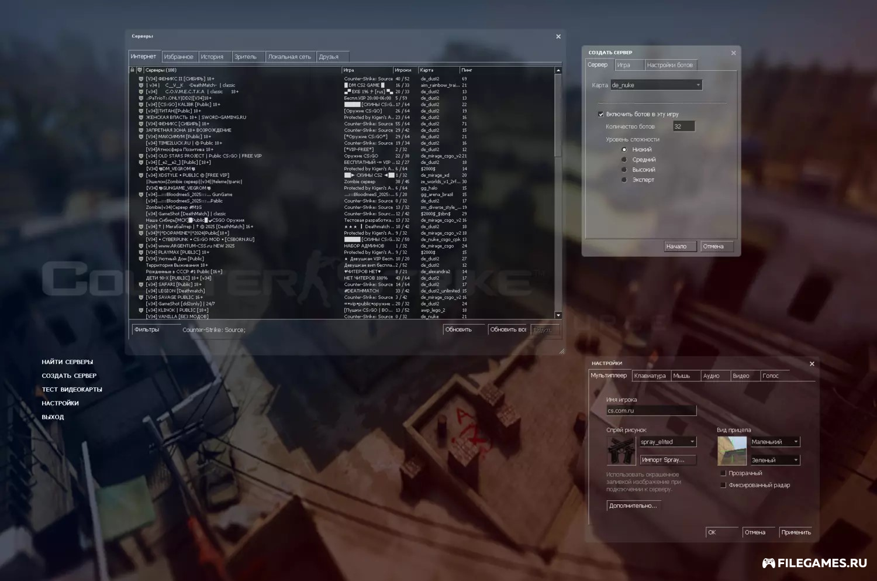The image size is (877, 581).
Task: Click shield icon beside KLINOK PUBLIC server
Action: pyautogui.click(x=141, y=310)
